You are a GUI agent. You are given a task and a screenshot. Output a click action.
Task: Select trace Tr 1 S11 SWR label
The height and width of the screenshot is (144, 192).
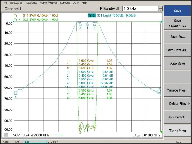pyautogui.click(x=36, y=16)
